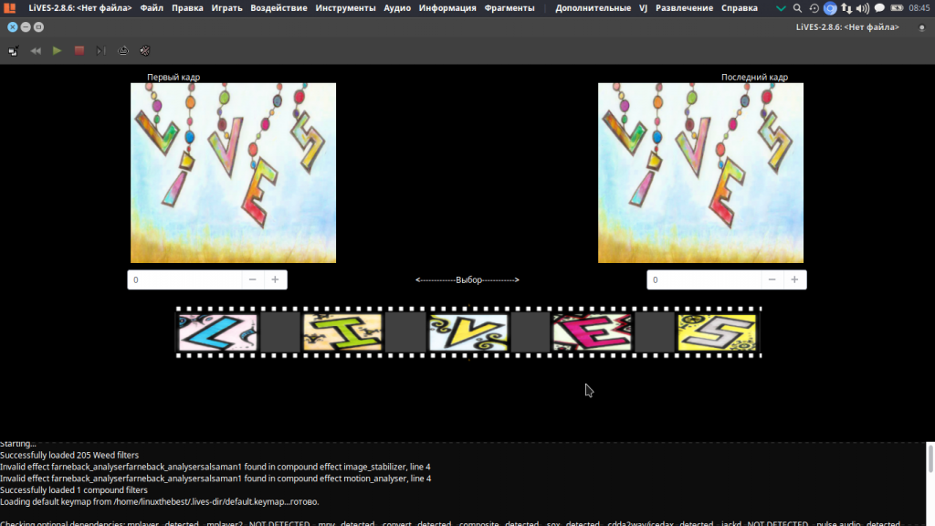Click the first frame number field

tap(184, 279)
